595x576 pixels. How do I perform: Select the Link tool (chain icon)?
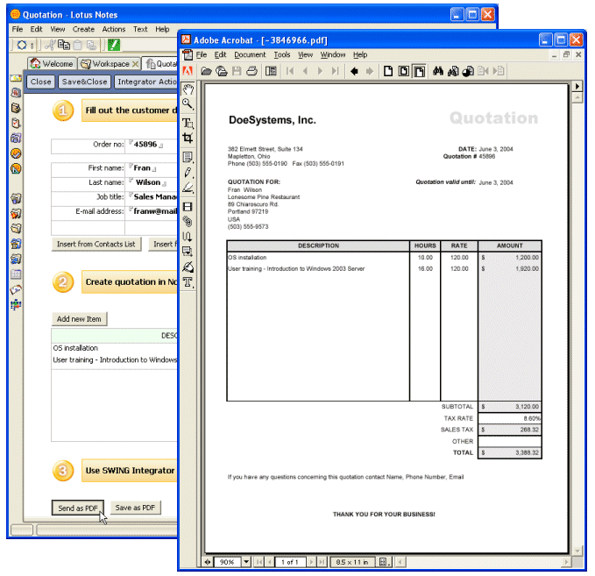point(188,221)
